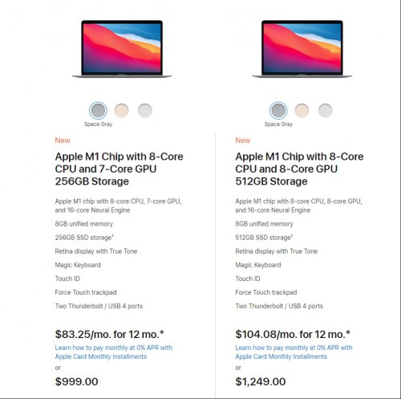Click the 7-Core GPU MacBook image
401x399 pixels.
(122, 49)
